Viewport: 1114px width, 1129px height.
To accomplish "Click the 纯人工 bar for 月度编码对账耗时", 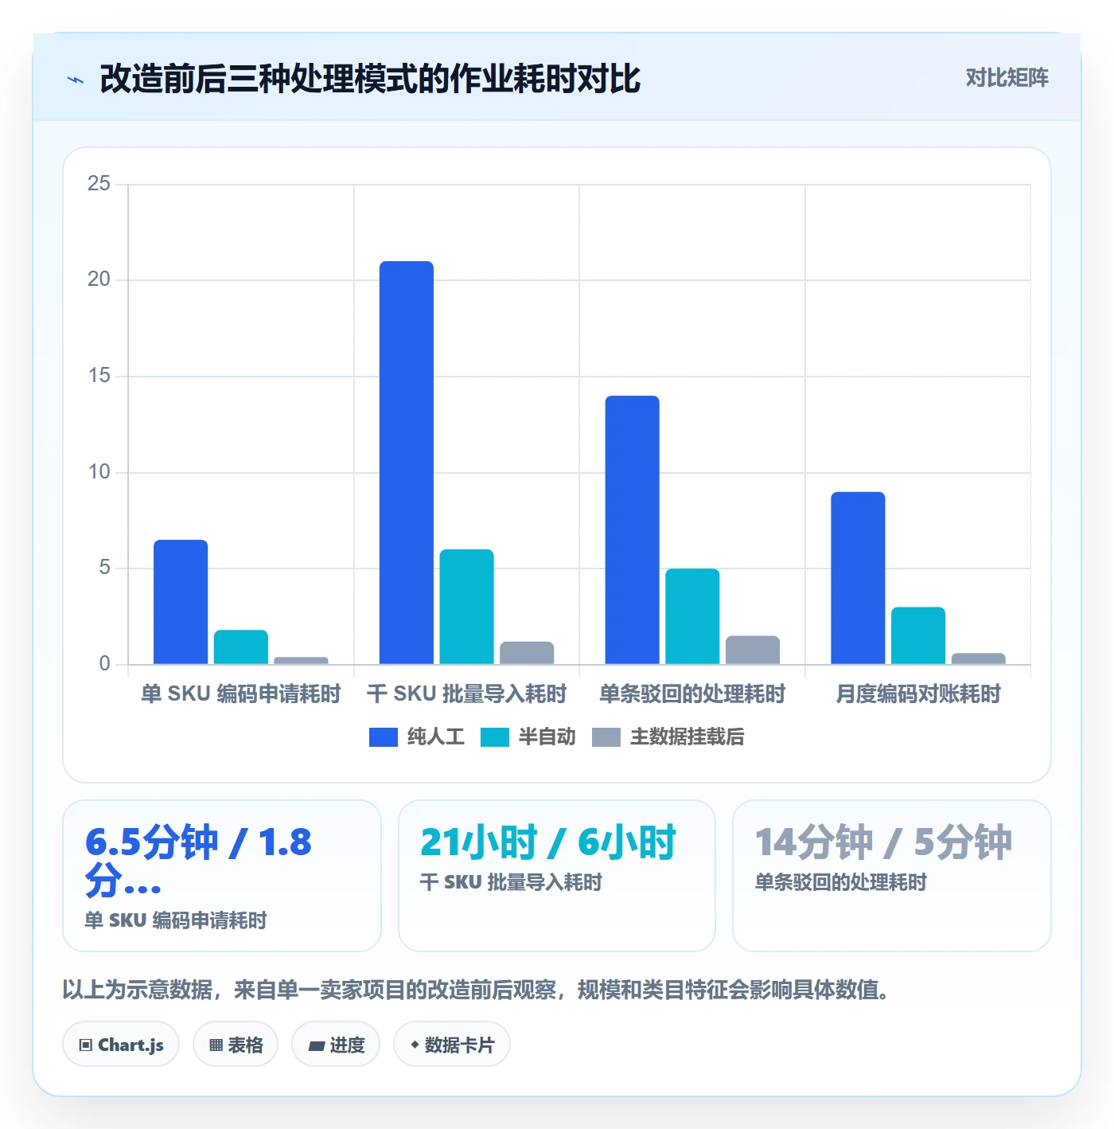I will coord(858,578).
